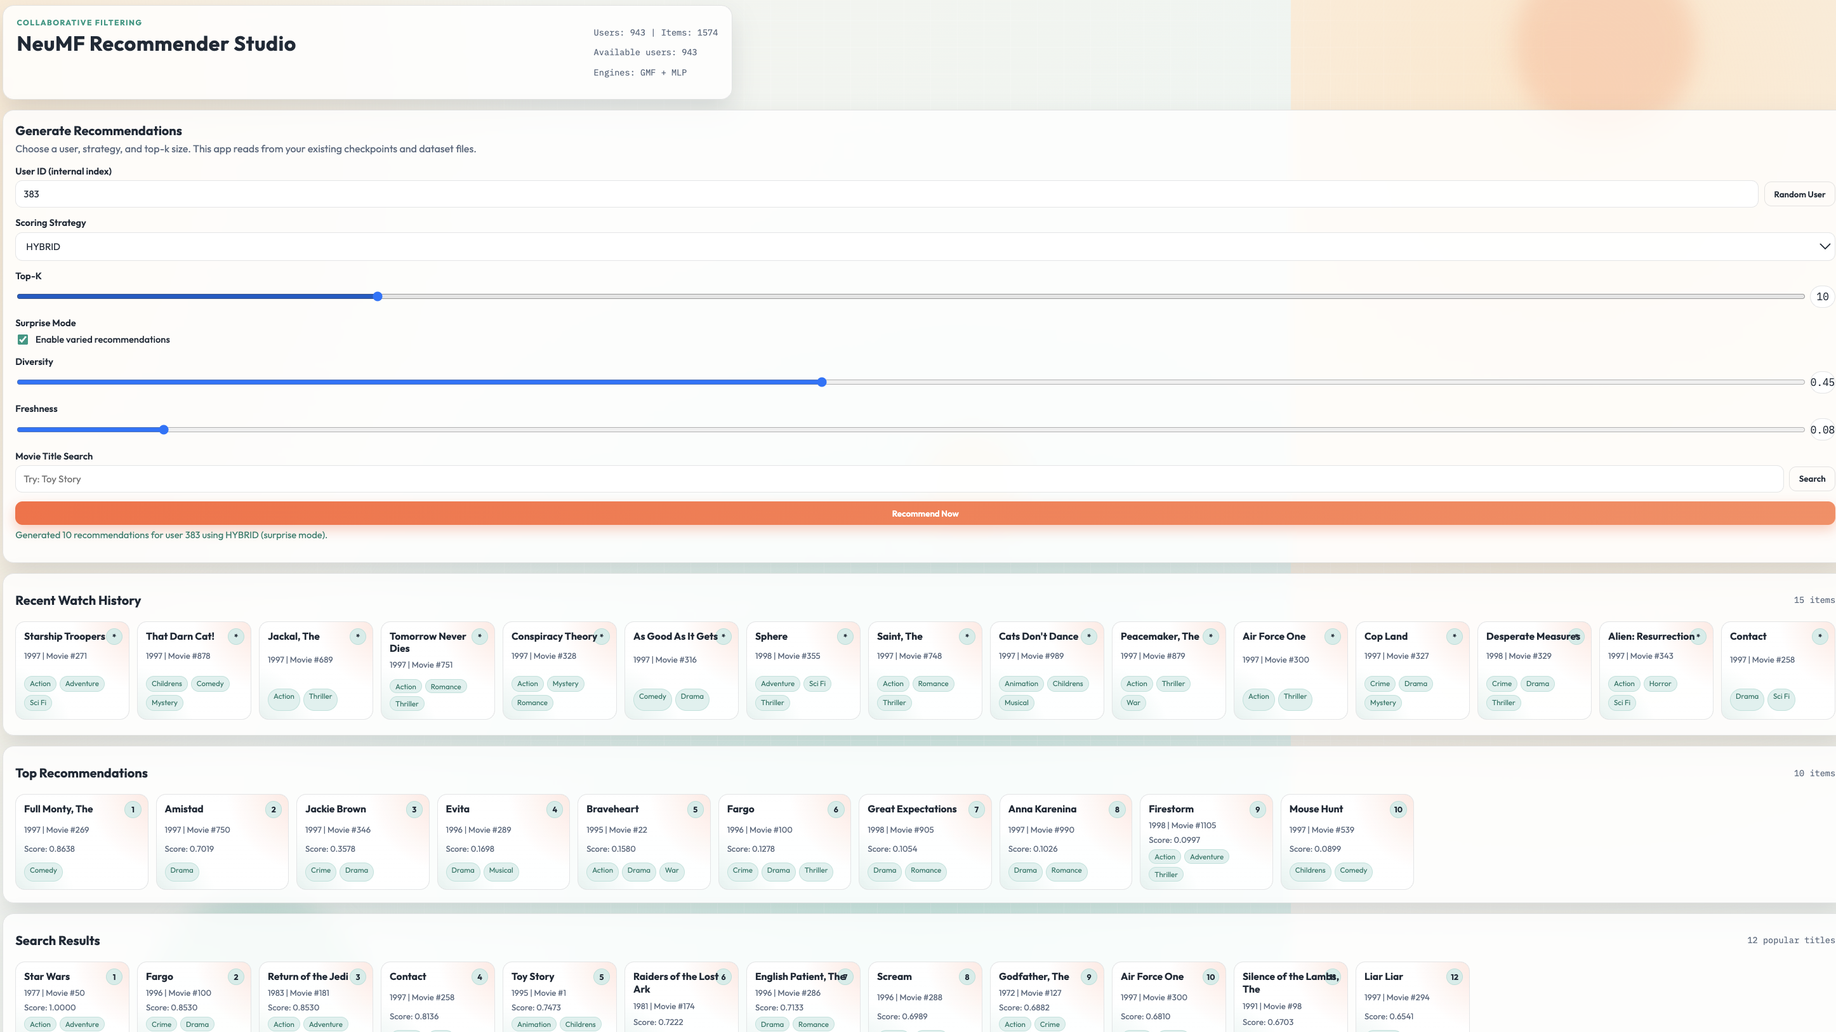Click rank badge 1 on Star Wars card
Screen dimensions: 1836x1032
(114, 977)
